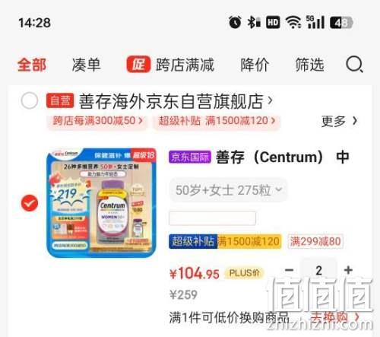Open the 跨店每满300减50 promotion
The image size is (380, 337).
tap(97, 121)
